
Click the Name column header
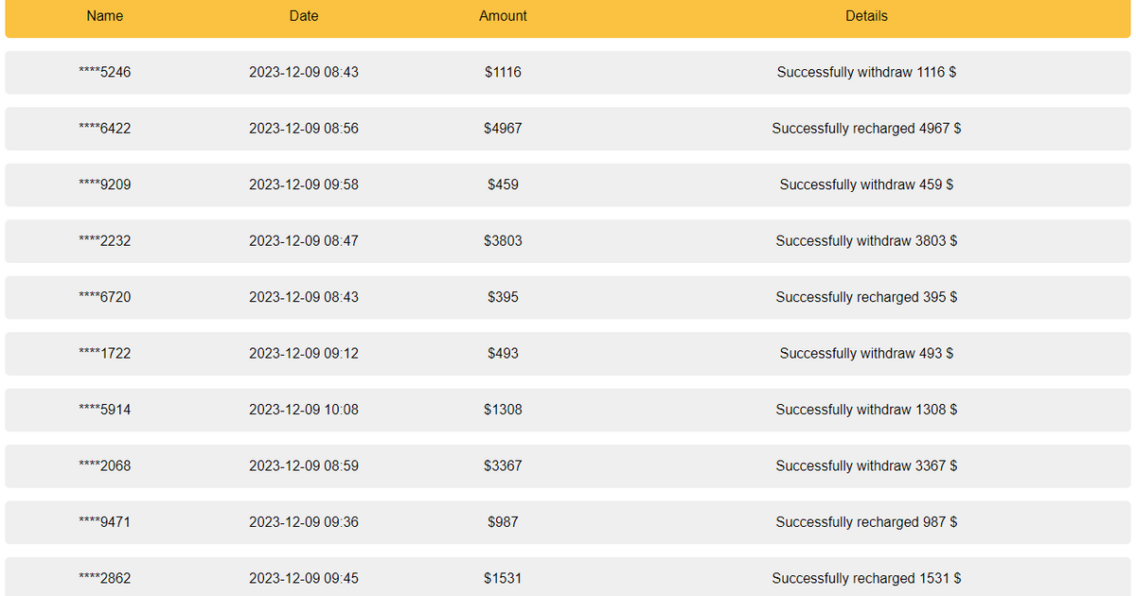[105, 16]
